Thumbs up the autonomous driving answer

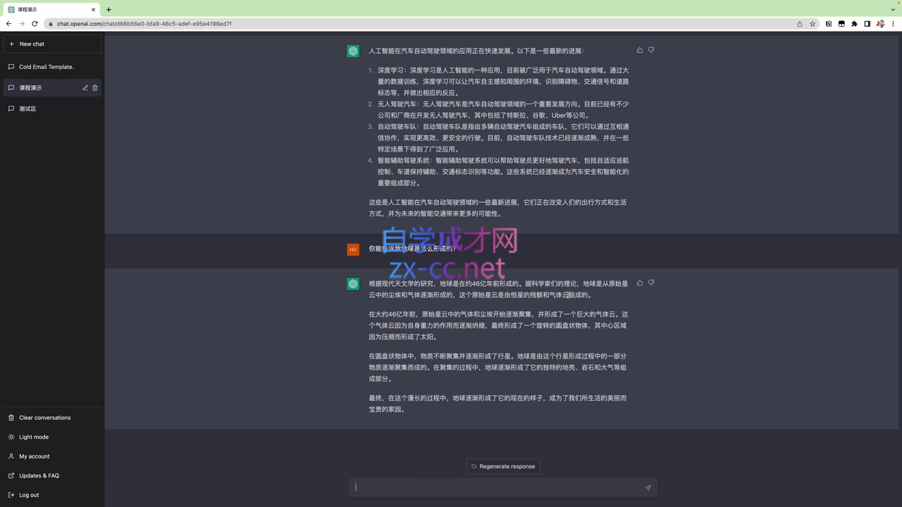point(640,50)
